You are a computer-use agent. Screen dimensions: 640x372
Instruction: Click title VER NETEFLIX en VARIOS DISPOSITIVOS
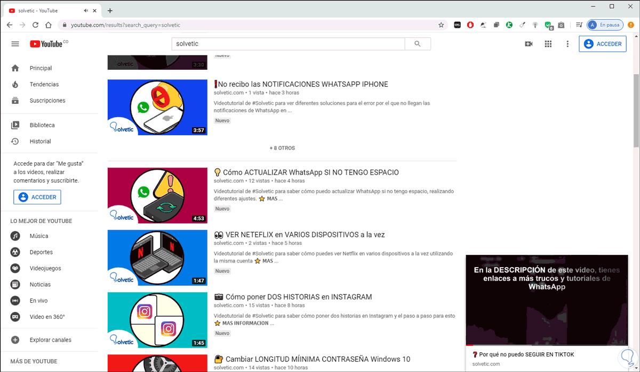299,235
